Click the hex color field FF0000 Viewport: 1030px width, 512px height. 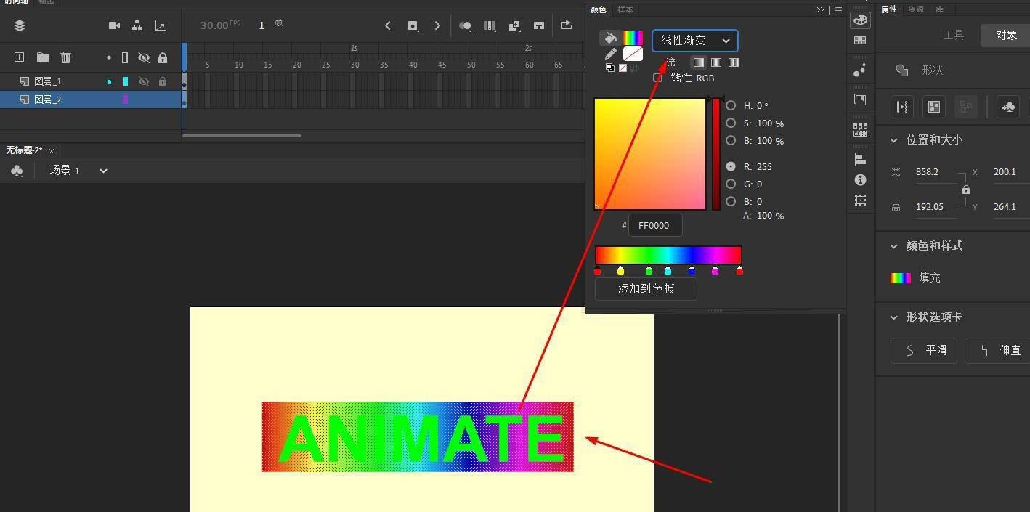[x=655, y=226]
